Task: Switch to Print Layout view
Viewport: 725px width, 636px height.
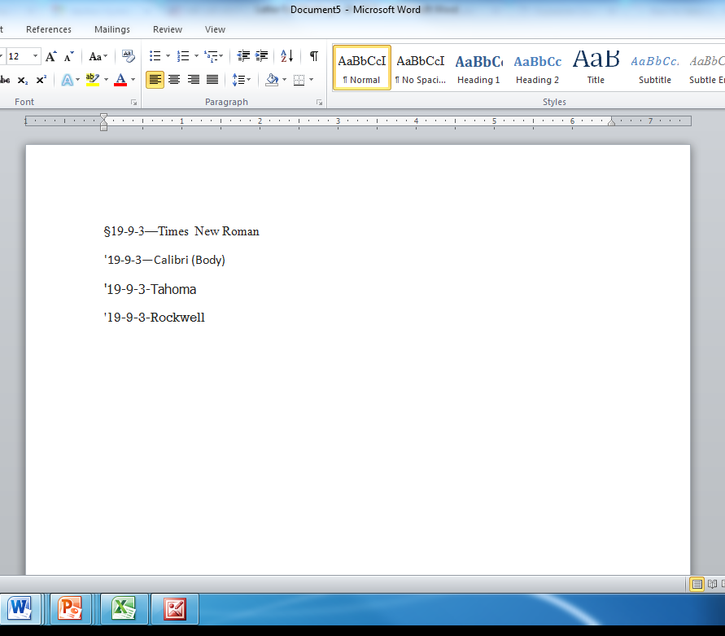Action: pyautogui.click(x=697, y=584)
